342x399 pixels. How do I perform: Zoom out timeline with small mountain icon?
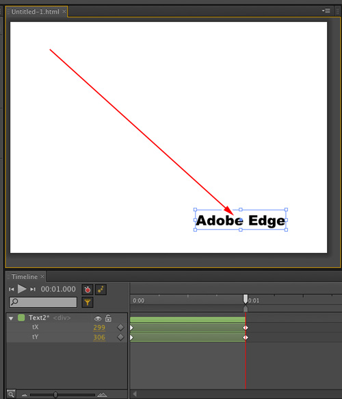(x=25, y=395)
